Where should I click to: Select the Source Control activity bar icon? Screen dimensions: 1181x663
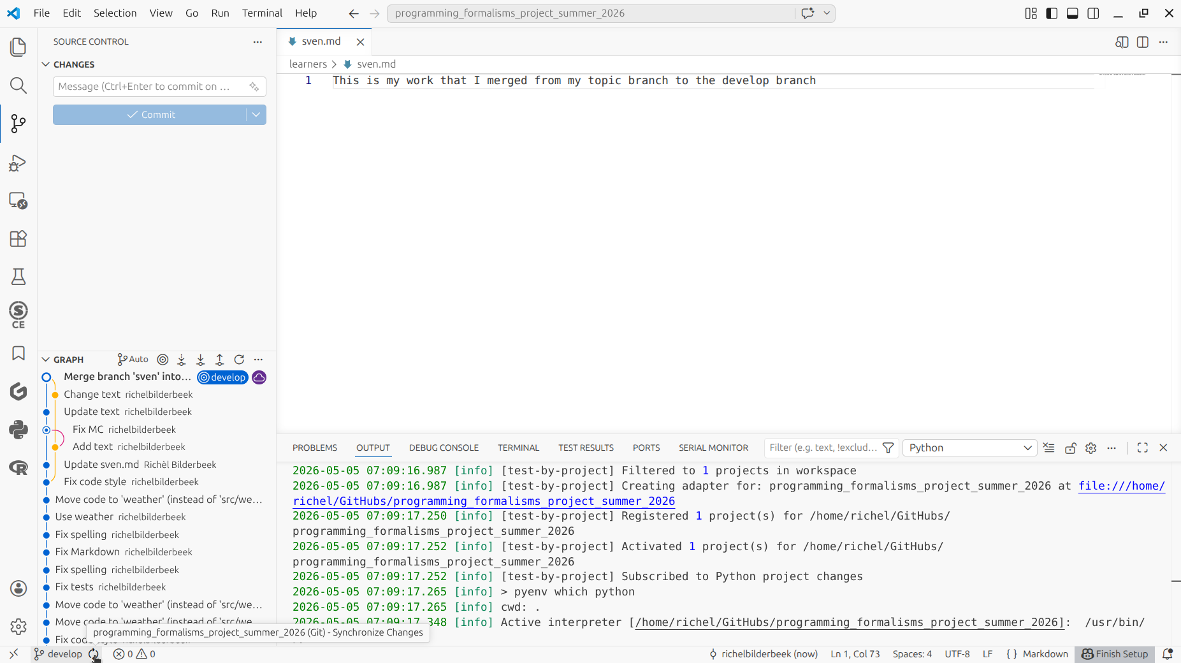pos(18,124)
